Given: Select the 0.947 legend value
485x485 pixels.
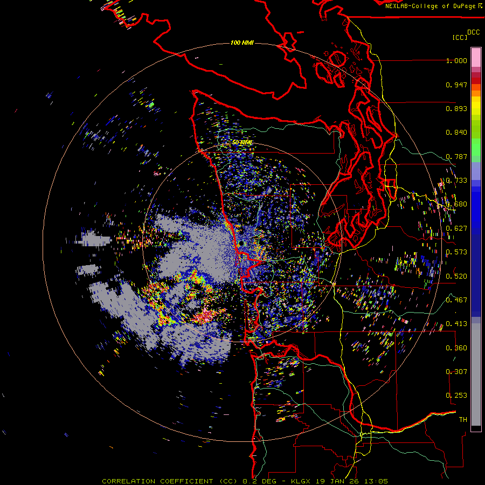Looking at the screenshot, I should [456, 85].
